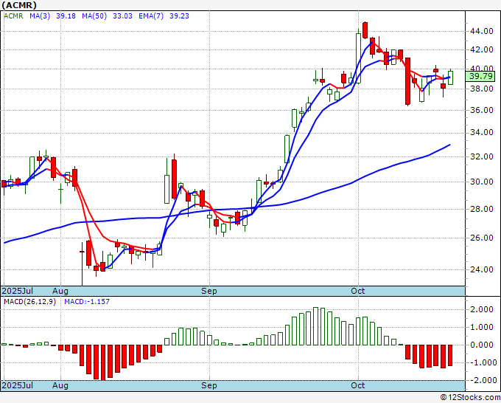Click the end of the MA(50) line near 33
The image size is (501, 403).
[449, 145]
